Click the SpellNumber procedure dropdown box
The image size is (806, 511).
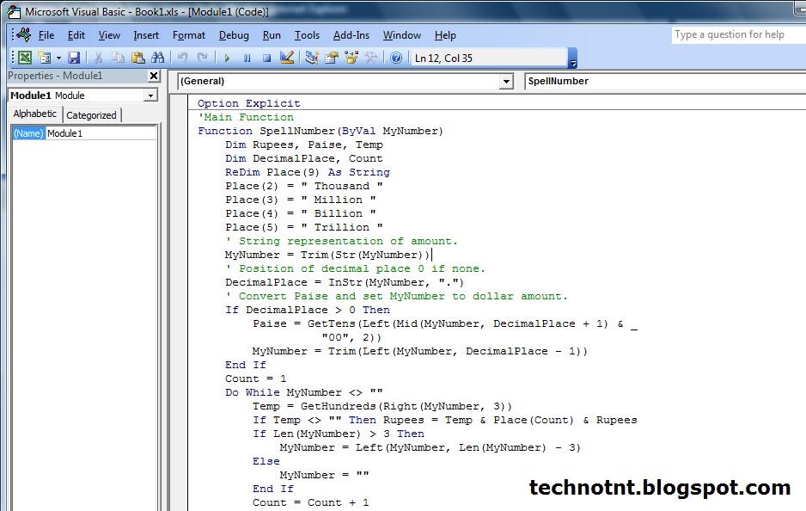pyautogui.click(x=665, y=81)
